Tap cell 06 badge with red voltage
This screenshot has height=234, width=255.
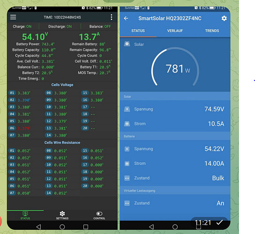pyautogui.click(x=12, y=128)
